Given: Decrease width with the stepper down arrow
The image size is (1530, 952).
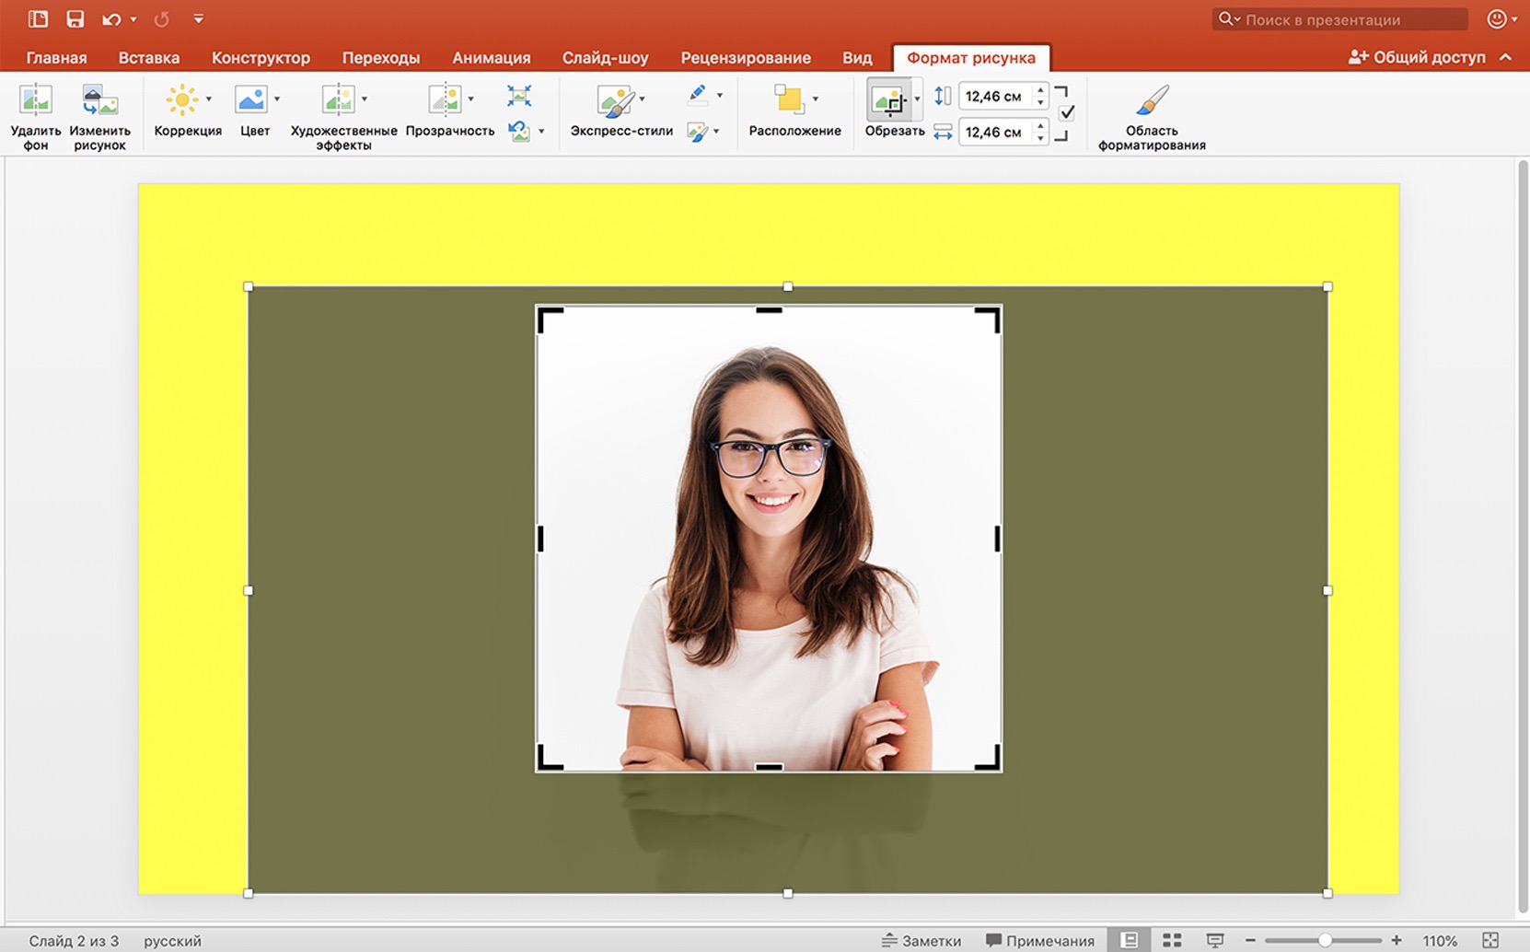Looking at the screenshot, I should [x=1040, y=138].
